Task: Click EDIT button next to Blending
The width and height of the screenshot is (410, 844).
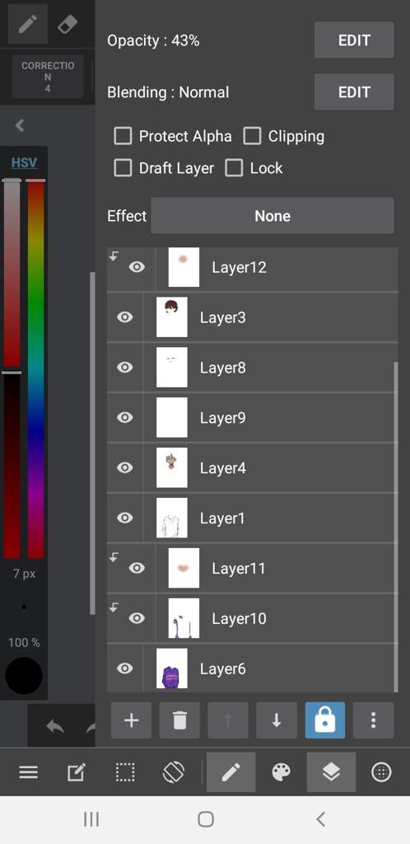Action: (354, 92)
